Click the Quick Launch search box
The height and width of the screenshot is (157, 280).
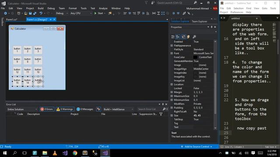coord(175,3)
